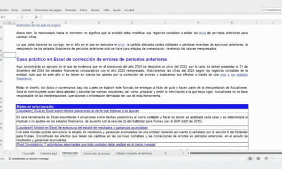Click the sheet tab options dots
282x169 pixels.
[183, 153]
